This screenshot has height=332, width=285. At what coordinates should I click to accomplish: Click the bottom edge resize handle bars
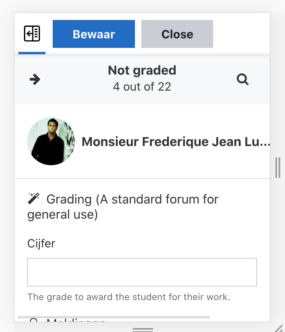pyautogui.click(x=143, y=330)
